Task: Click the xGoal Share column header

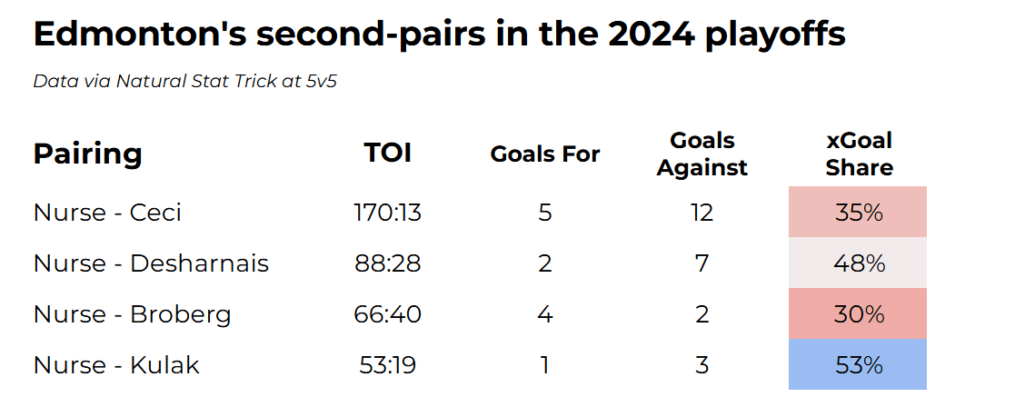Action: point(859,154)
